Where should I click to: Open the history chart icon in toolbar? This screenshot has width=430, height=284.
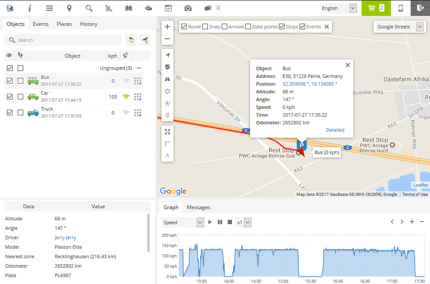tap(108, 7)
